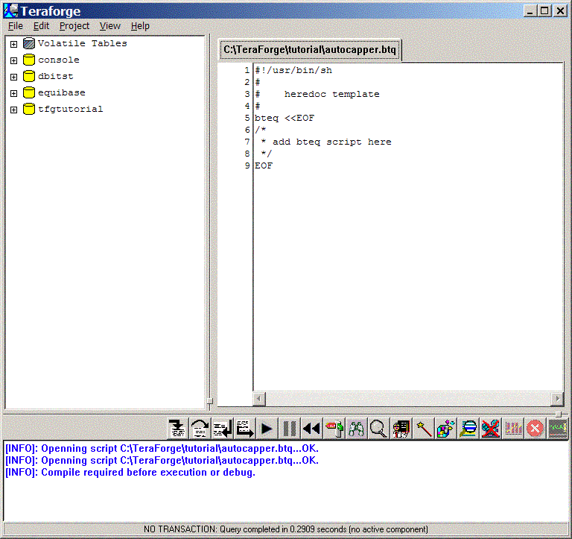The width and height of the screenshot is (572, 539).
Task: Click the 'Compile required before execution' log message
Action: click(130, 472)
